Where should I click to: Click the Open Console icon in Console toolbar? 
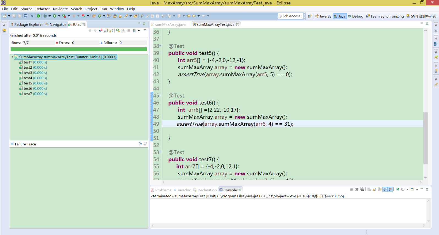pos(412,189)
